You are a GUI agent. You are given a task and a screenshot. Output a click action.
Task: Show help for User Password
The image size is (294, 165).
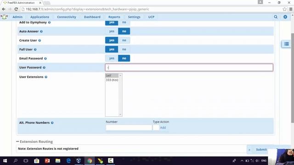(44, 67)
